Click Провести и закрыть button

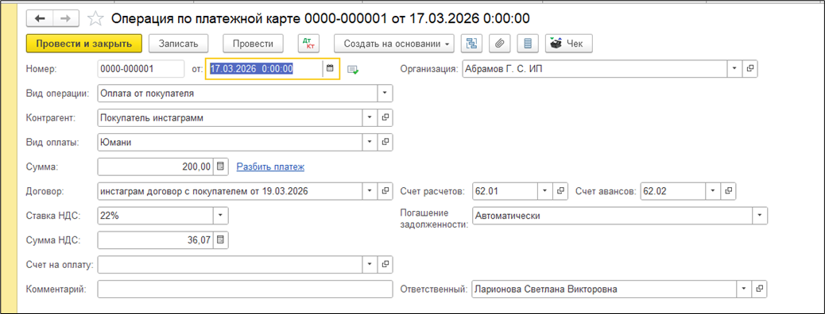(x=84, y=44)
